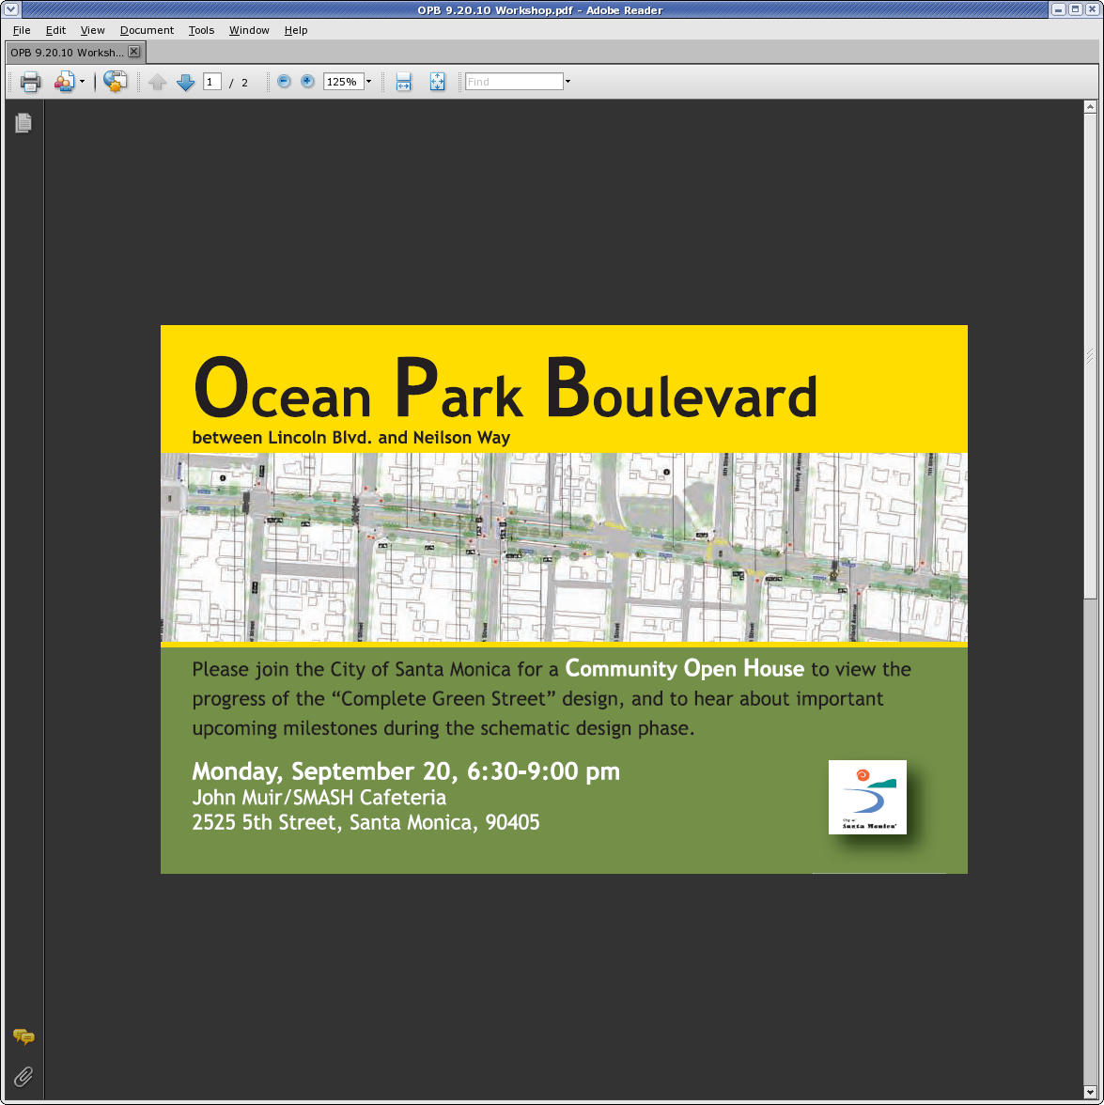
Task: Expand the Find options dropdown arrow
Action: click(568, 82)
